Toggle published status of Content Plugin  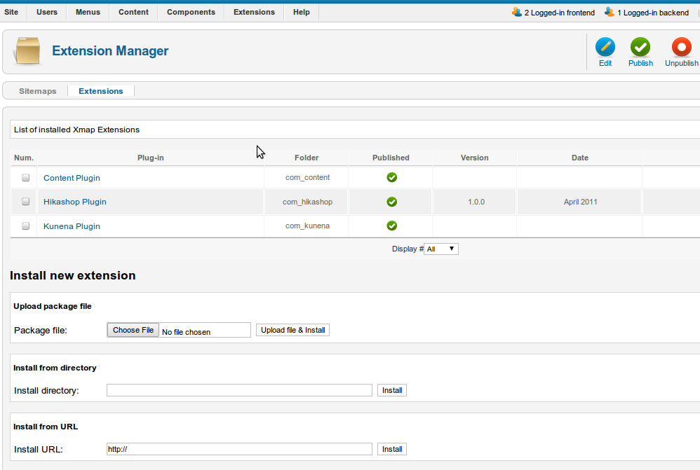point(392,177)
